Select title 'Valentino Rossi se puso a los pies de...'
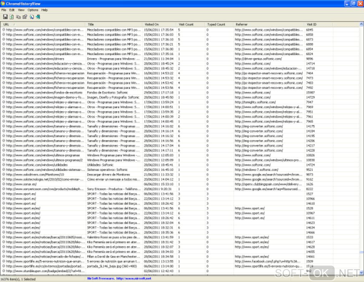The height and width of the screenshot is (282, 364). coord(113,237)
